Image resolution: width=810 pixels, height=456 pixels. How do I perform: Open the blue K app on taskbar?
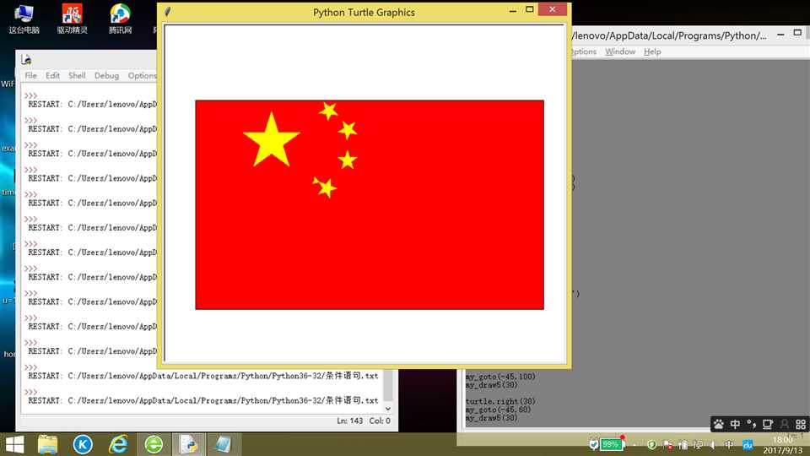[83, 444]
